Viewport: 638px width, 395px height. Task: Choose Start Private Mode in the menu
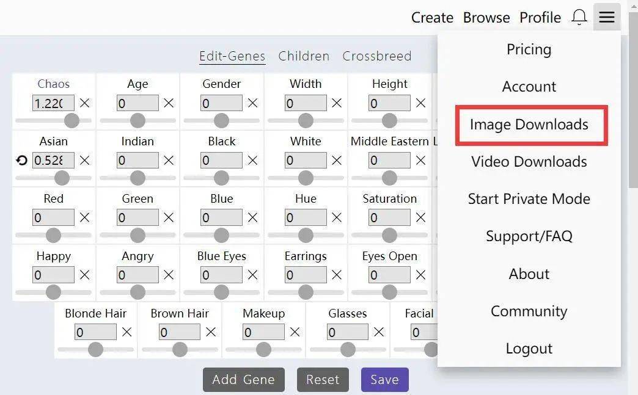click(x=529, y=199)
